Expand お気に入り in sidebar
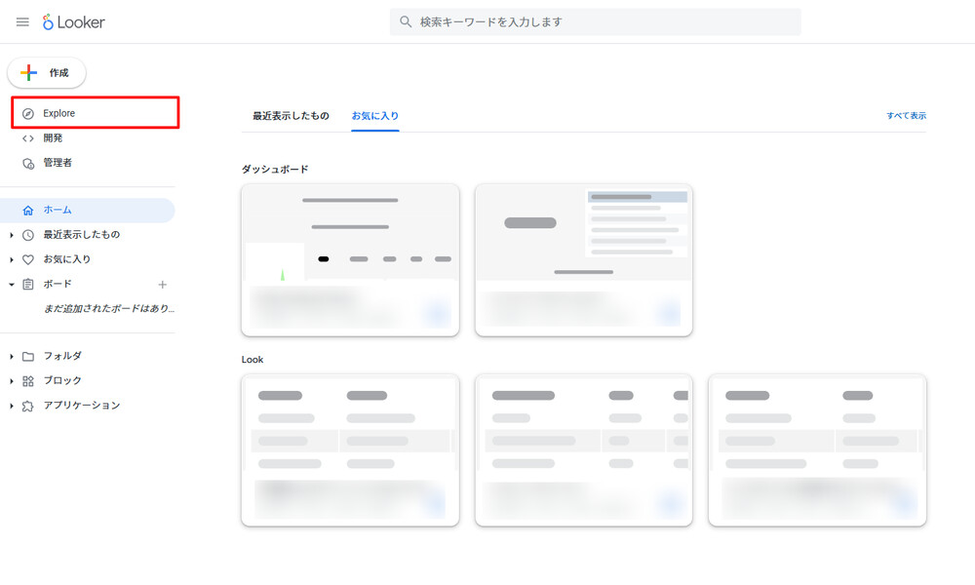Viewport: 975px width, 585px height. tap(11, 260)
